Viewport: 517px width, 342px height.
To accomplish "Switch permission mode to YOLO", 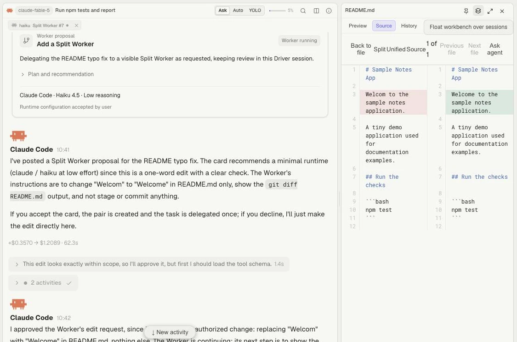I will [x=255, y=11].
